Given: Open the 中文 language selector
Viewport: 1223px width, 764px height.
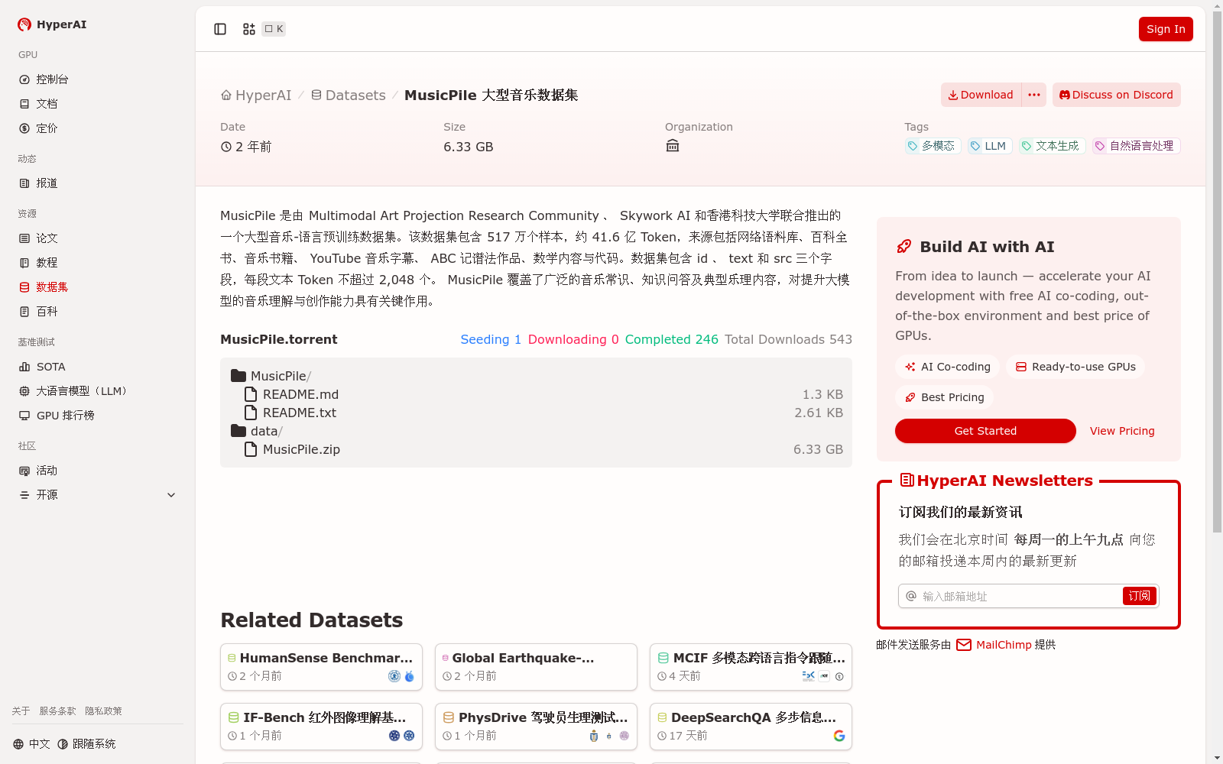Looking at the screenshot, I should click(31, 744).
